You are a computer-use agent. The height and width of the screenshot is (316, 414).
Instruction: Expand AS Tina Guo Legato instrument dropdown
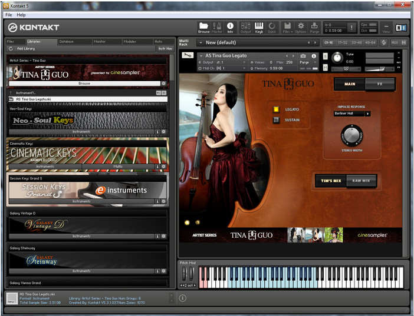click(201, 56)
